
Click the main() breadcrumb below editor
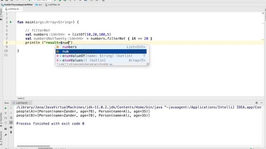tap(21, 98)
